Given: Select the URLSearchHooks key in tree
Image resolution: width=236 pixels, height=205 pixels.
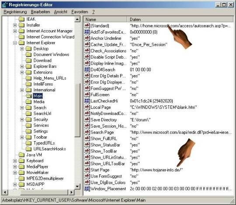Looking at the screenshot, I should click(x=50, y=149).
